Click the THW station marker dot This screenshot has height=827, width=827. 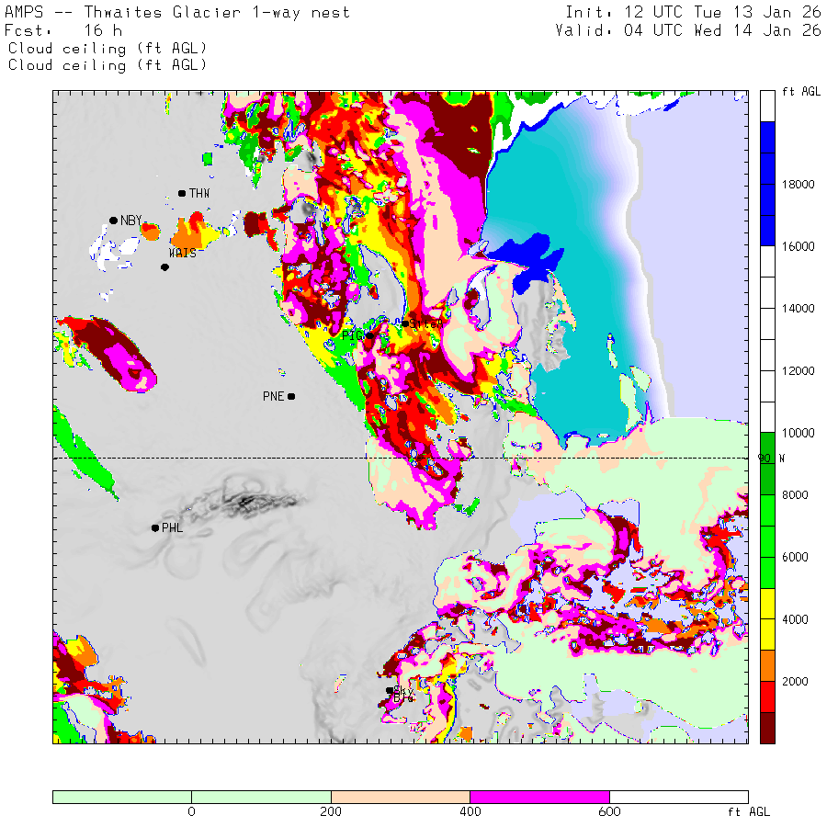(182, 193)
